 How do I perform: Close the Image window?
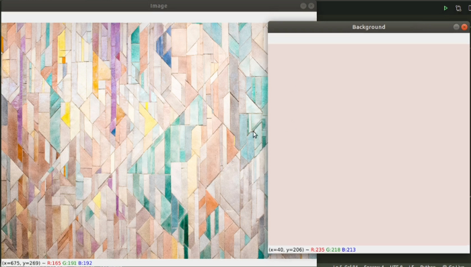click(x=311, y=5)
